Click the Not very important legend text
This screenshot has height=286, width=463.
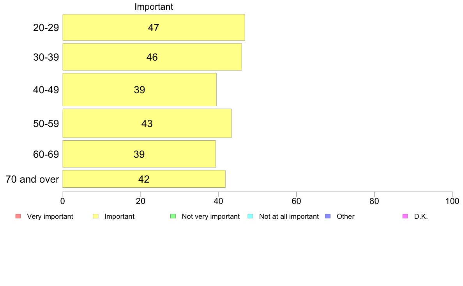pyautogui.click(x=211, y=216)
